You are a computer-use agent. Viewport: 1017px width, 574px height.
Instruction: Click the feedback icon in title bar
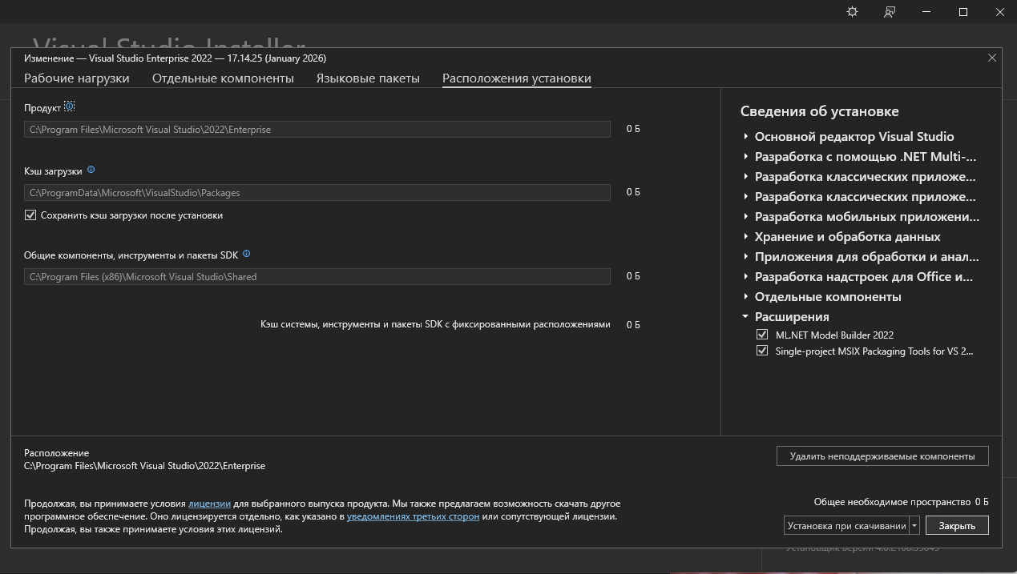[x=890, y=12]
